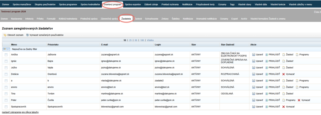Check the checkbox for Anička Jaškovie
This screenshot has width=321, height=115.
[x=6, y=55]
